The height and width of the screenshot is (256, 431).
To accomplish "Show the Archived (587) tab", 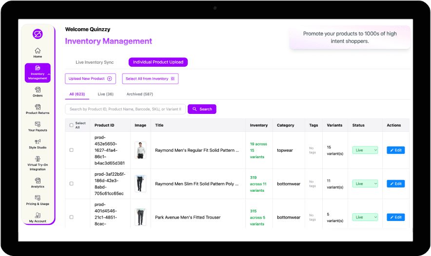I will pyautogui.click(x=139, y=94).
